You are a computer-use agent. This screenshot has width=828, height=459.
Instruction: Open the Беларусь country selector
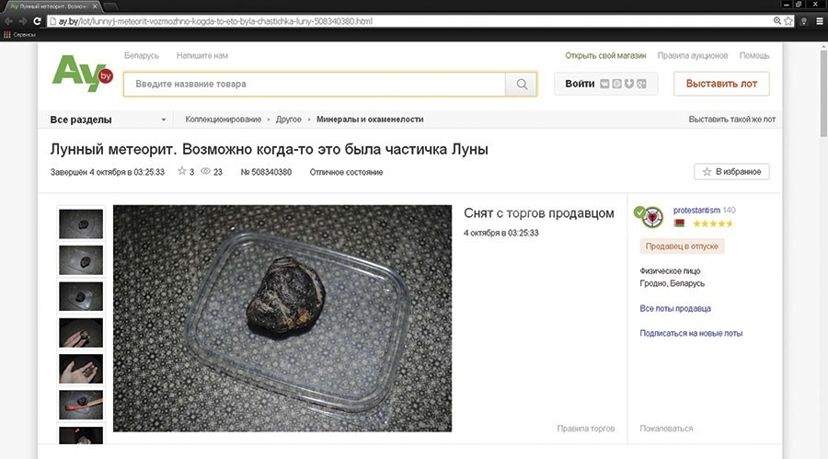[x=142, y=55]
